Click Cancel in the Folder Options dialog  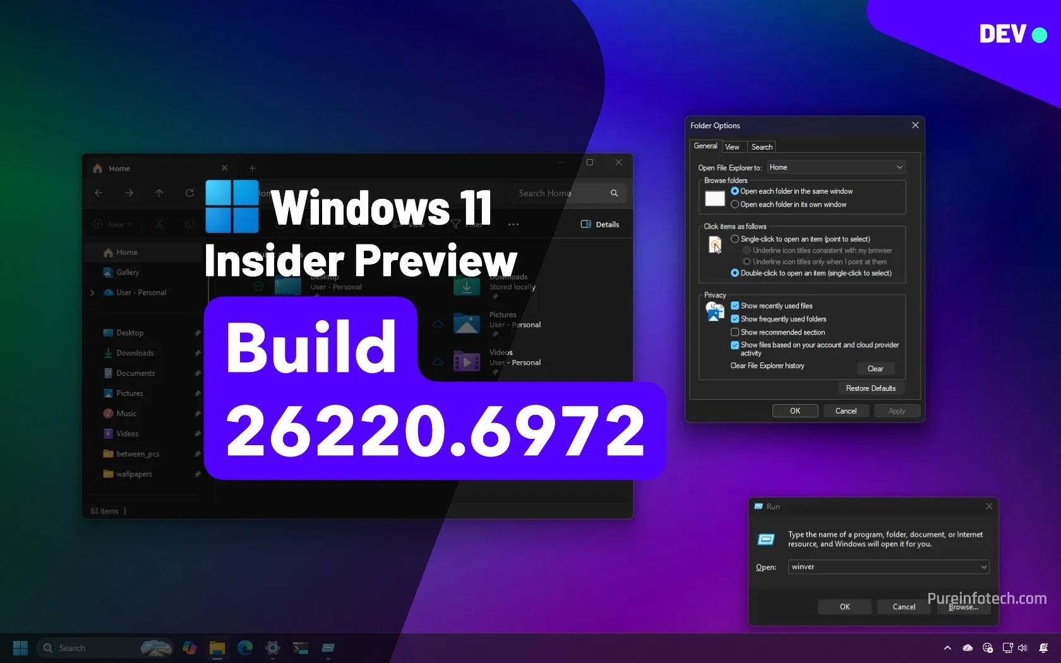[x=846, y=411]
